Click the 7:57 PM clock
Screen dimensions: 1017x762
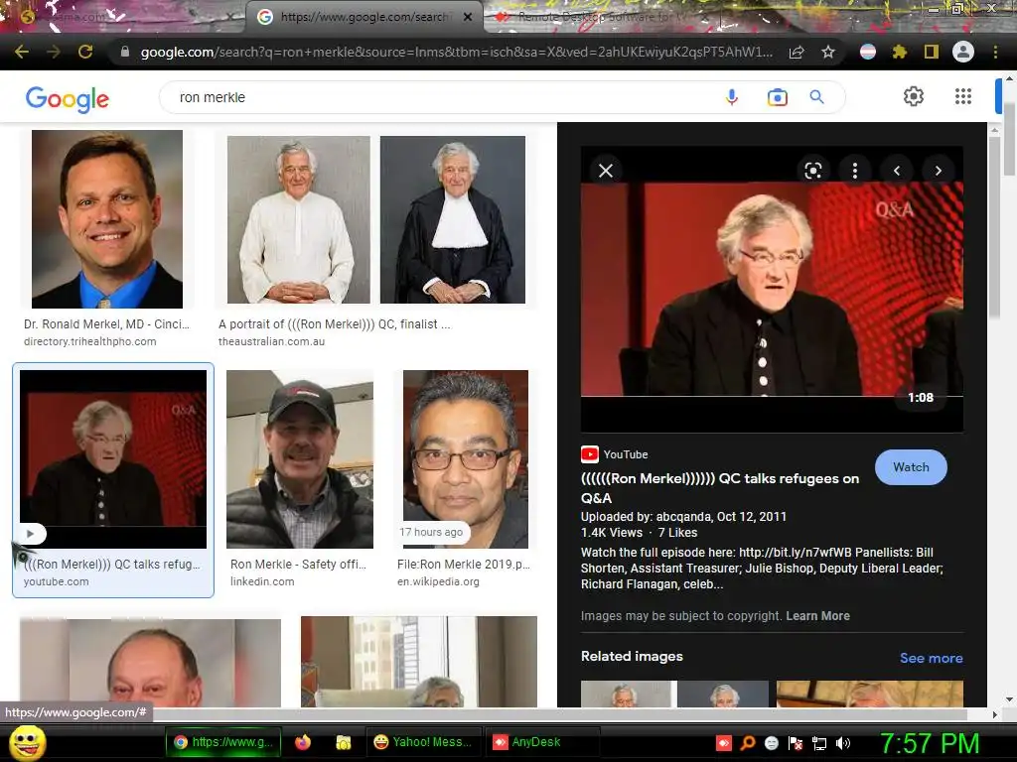(x=930, y=743)
